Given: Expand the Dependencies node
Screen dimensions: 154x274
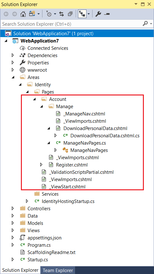Looking at the screenshot, I should tap(13, 55).
